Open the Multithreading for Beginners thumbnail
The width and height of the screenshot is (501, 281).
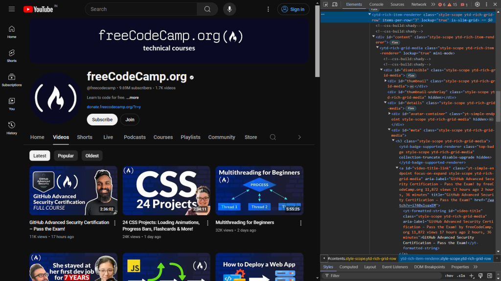[x=259, y=190]
